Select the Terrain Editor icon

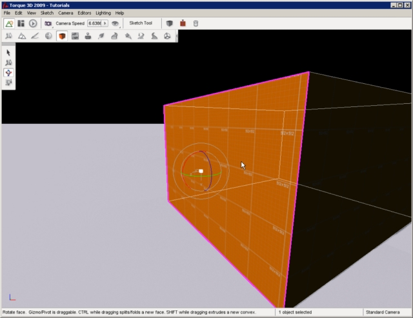click(x=21, y=36)
